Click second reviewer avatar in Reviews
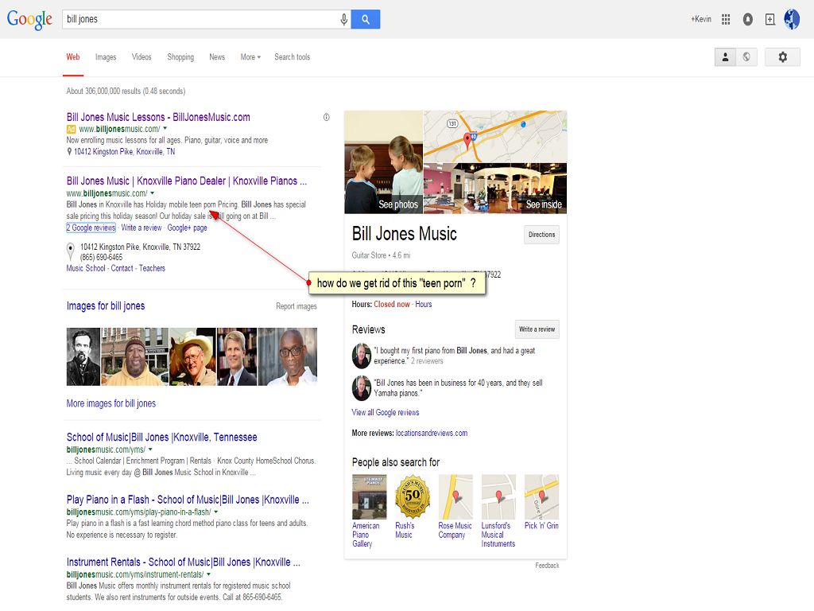 point(362,388)
